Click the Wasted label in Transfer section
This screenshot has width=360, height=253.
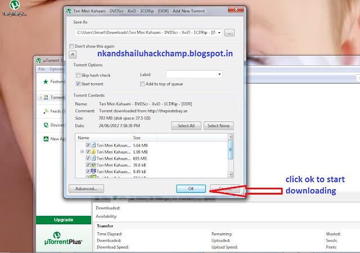point(333,234)
